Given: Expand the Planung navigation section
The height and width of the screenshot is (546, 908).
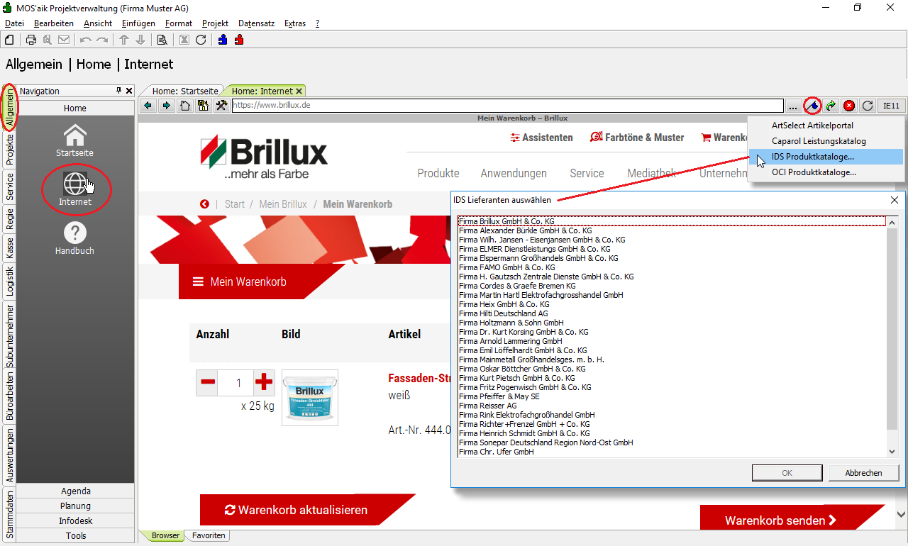Looking at the screenshot, I should 75,506.
